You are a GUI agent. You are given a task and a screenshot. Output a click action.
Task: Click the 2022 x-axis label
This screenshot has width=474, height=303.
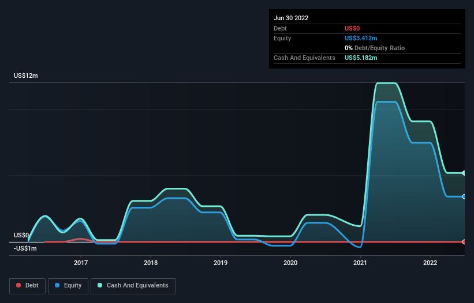coord(430,263)
